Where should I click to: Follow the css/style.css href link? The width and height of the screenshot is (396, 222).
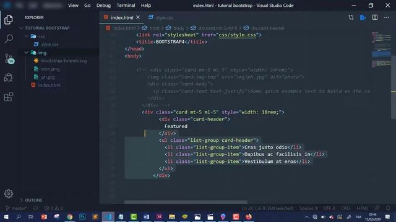click(237, 35)
